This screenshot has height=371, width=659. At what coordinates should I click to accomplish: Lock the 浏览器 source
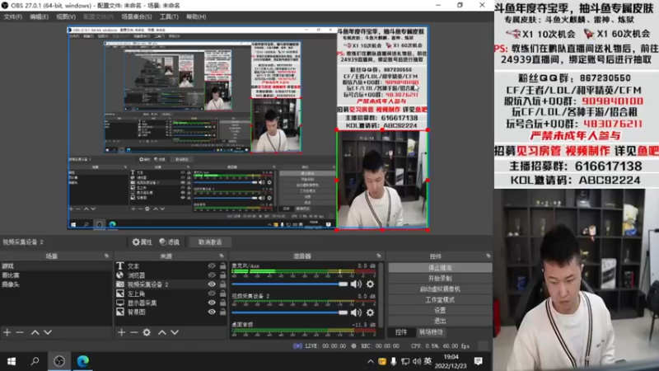(x=222, y=275)
